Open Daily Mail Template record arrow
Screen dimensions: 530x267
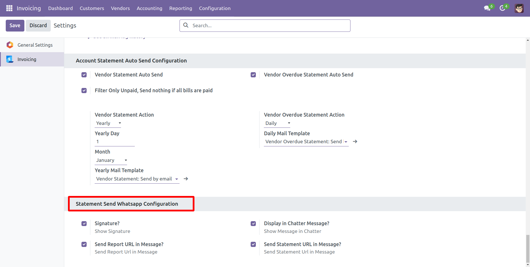click(x=355, y=142)
